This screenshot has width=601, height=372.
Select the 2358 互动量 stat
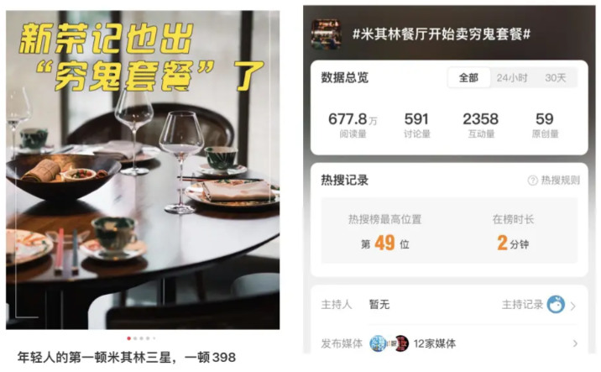tap(481, 125)
